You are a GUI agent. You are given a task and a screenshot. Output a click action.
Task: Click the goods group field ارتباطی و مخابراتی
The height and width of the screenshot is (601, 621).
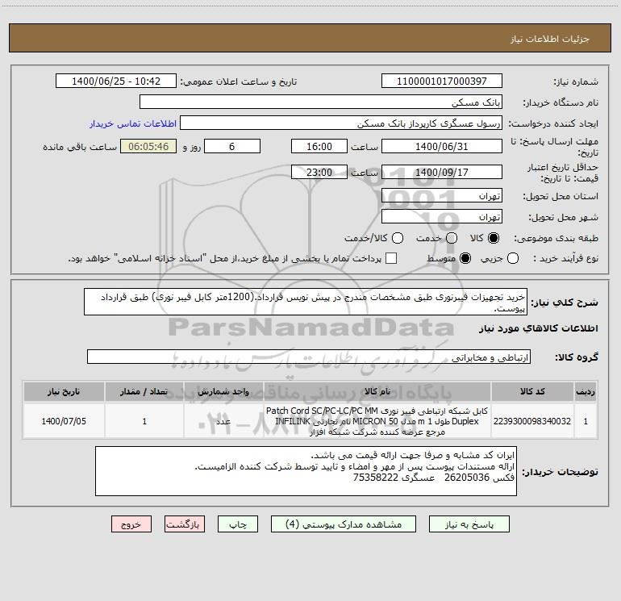[x=309, y=357]
